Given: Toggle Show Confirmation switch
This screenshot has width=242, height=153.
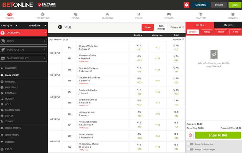Looking at the screenshot, I should click(x=190, y=144).
